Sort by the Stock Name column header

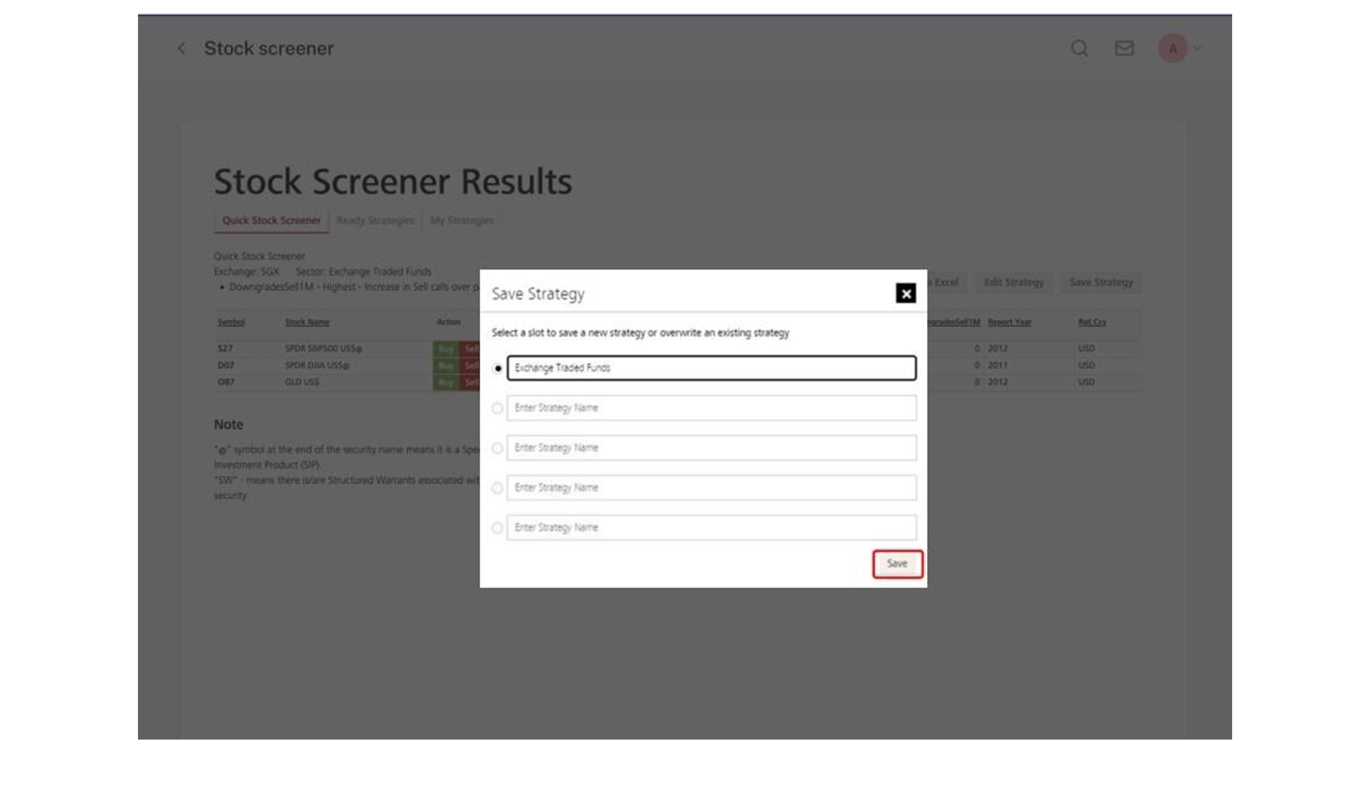pos(307,322)
